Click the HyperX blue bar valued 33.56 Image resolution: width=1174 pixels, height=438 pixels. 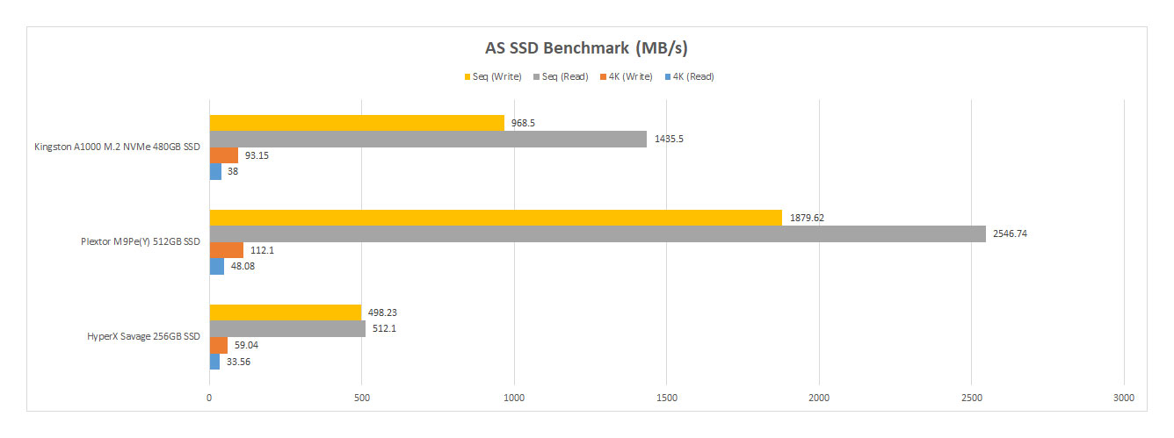click(x=214, y=361)
